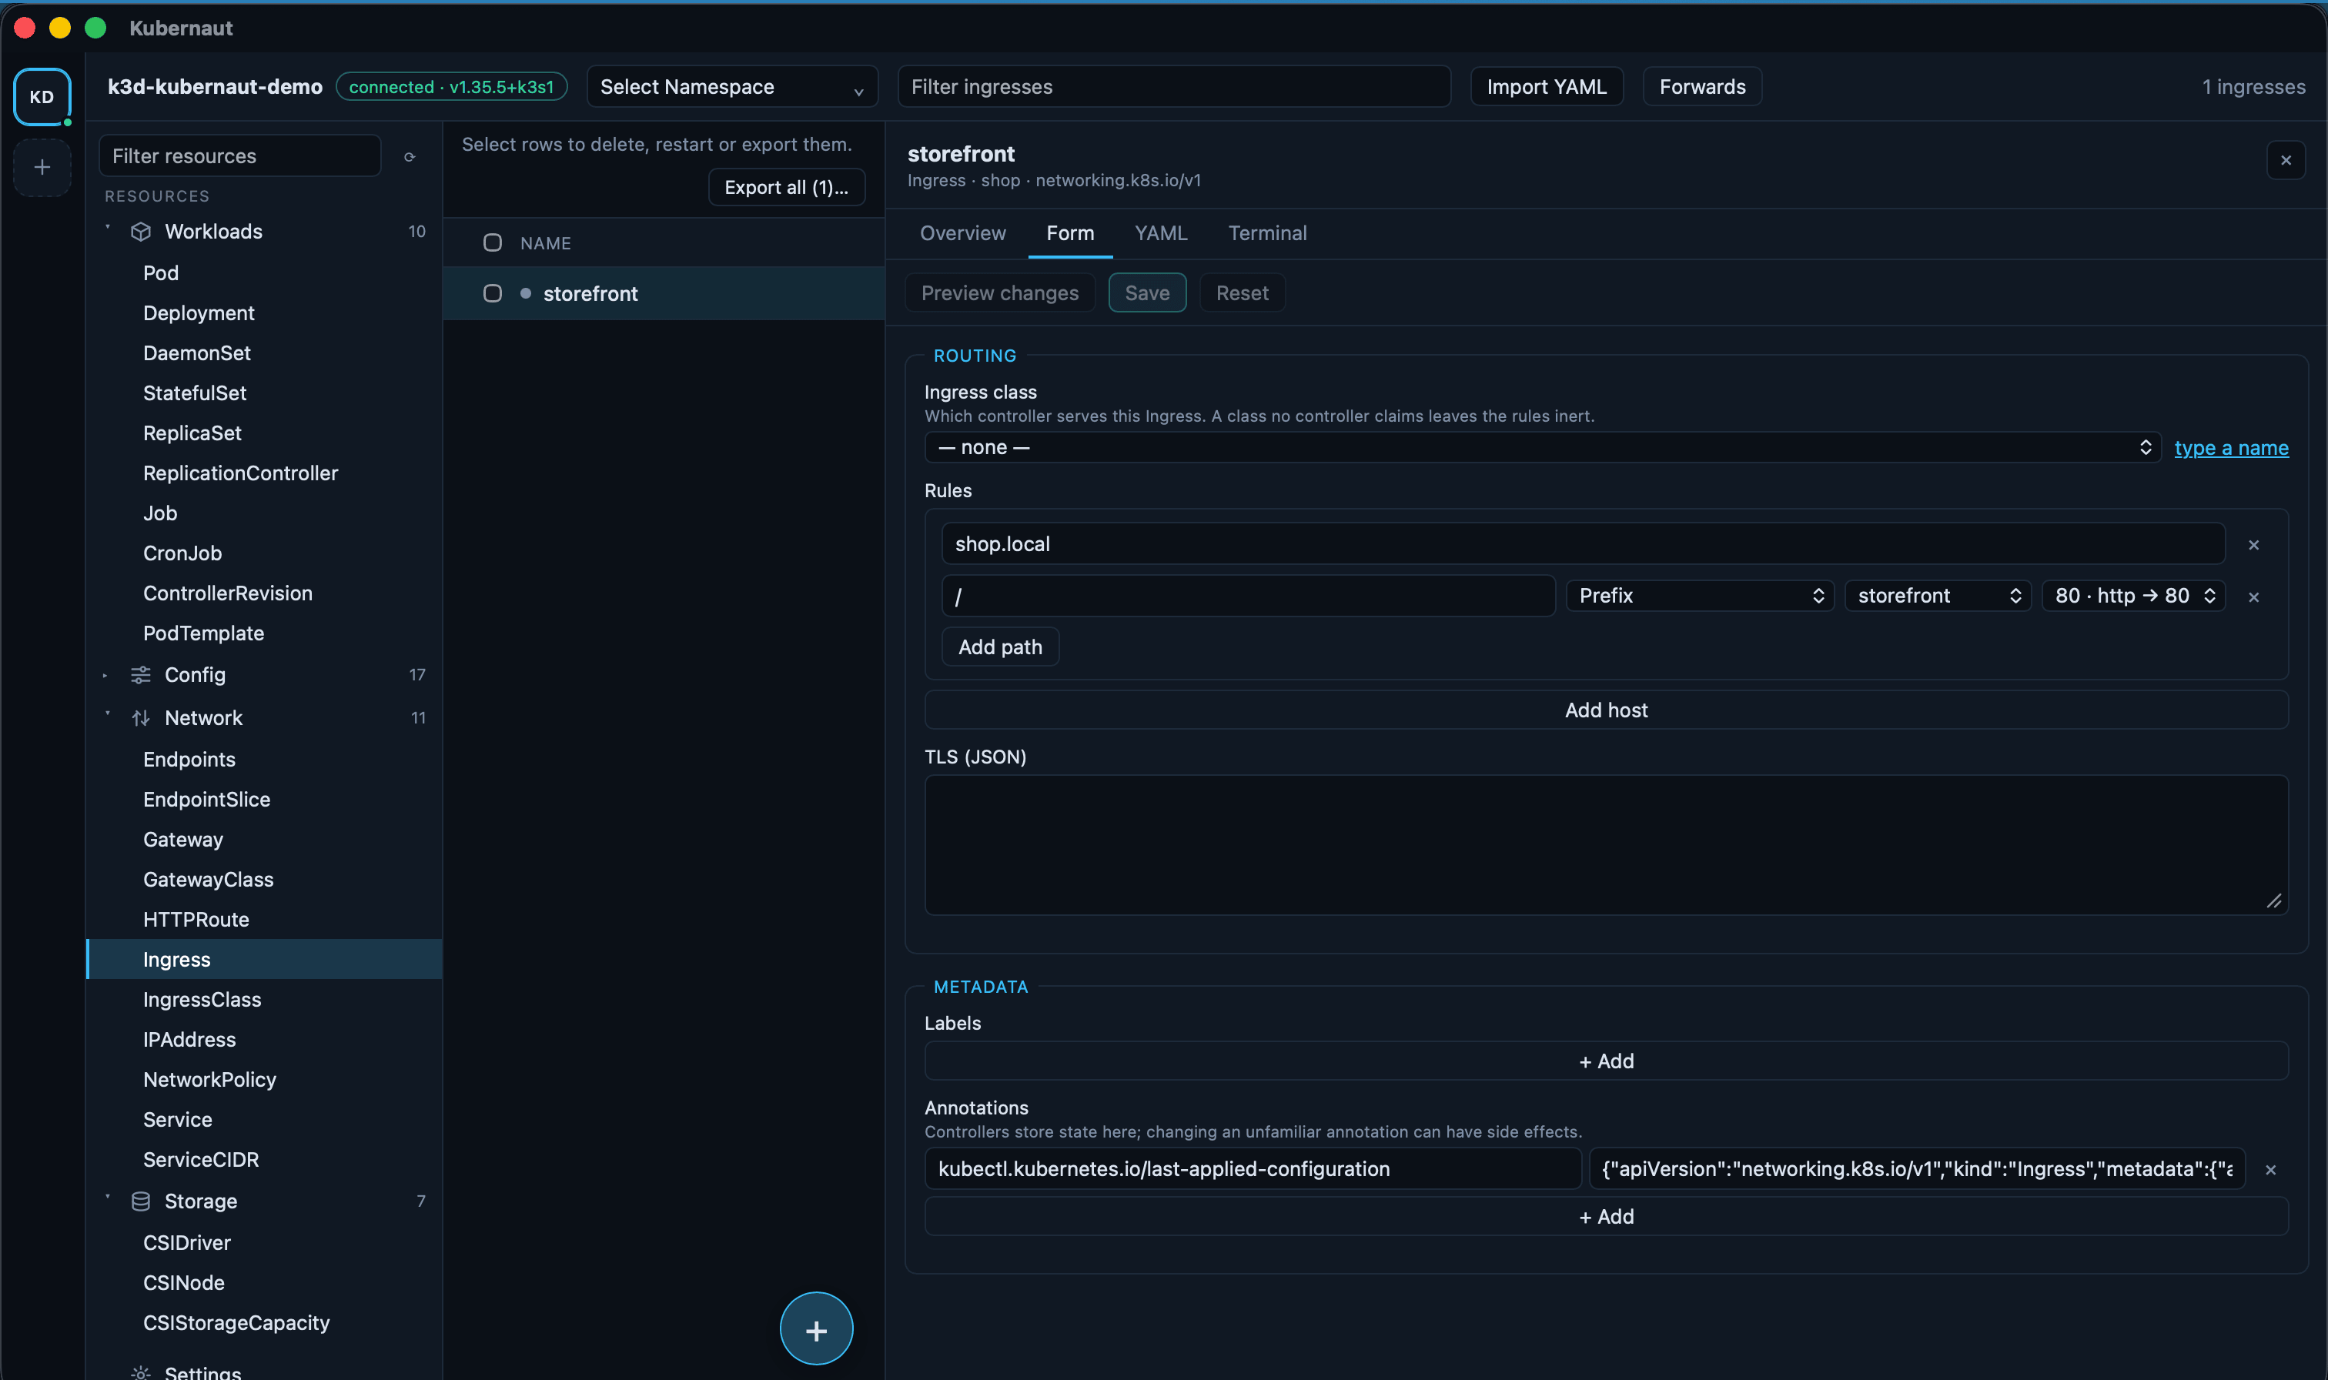The width and height of the screenshot is (2328, 1380).
Task: Click the shop.local host field
Action: pyautogui.click(x=1583, y=544)
